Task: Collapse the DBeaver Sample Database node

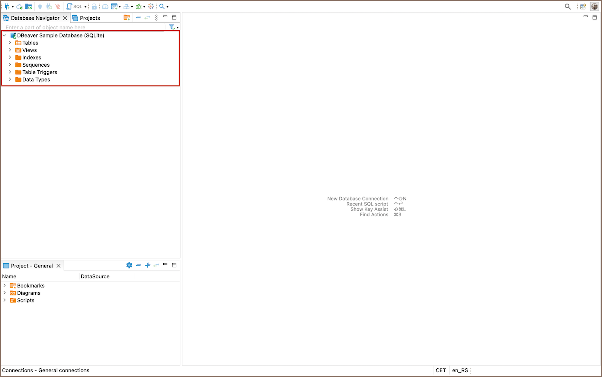Action: [x=4, y=36]
